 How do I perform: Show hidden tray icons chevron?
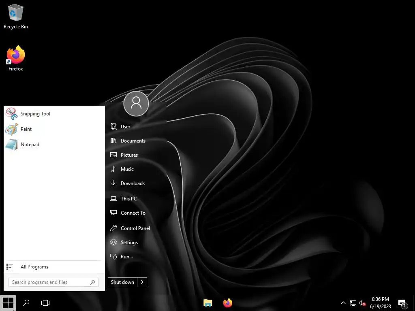coord(343,303)
